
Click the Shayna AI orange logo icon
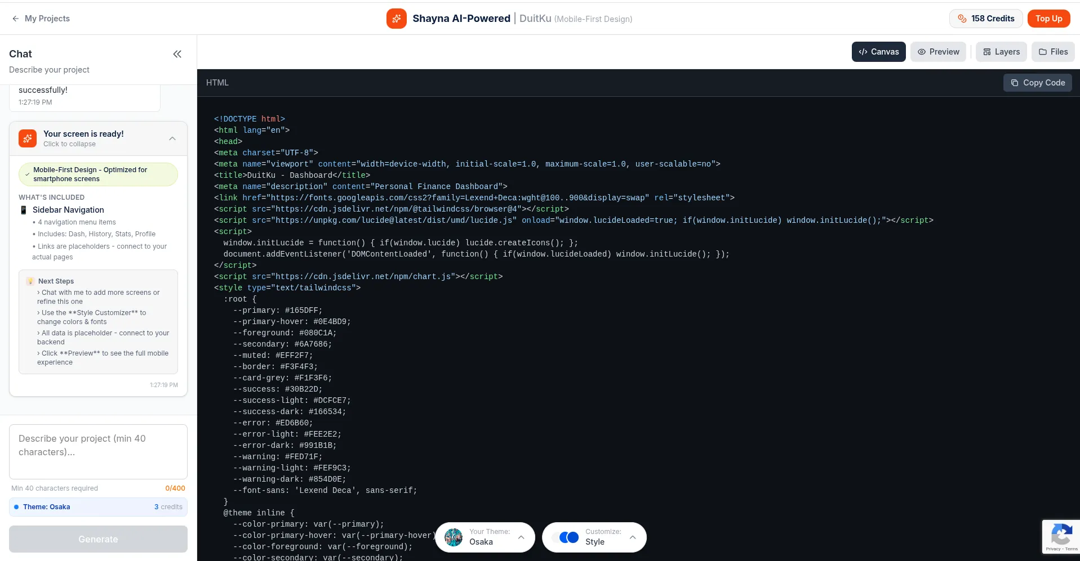tap(396, 19)
